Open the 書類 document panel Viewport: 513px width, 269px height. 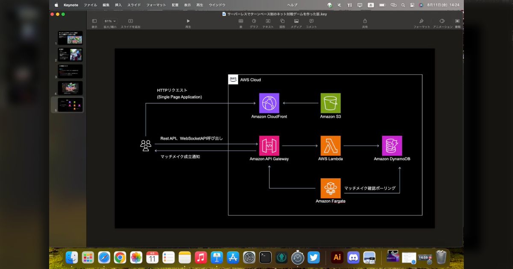457,20
